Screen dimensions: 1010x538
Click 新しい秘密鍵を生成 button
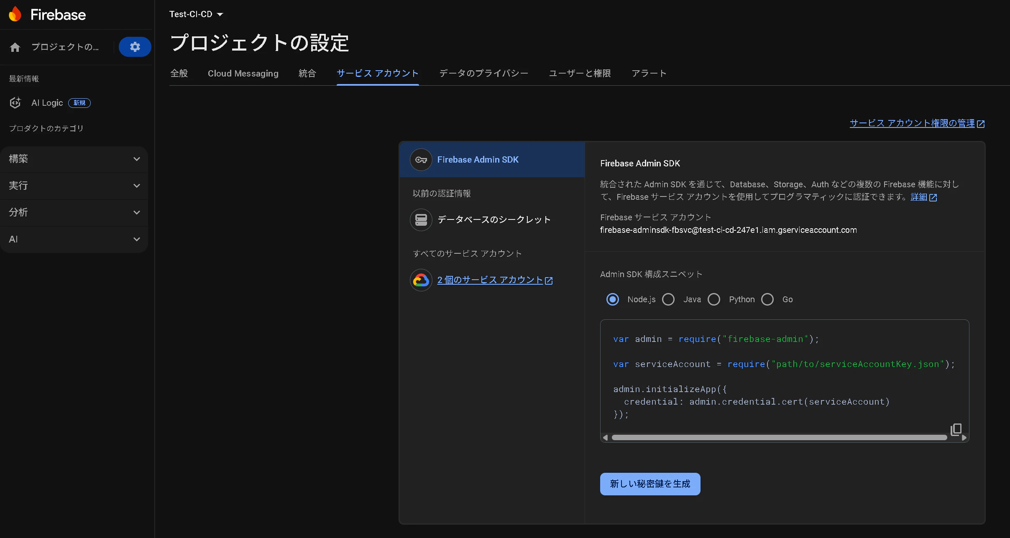point(650,484)
